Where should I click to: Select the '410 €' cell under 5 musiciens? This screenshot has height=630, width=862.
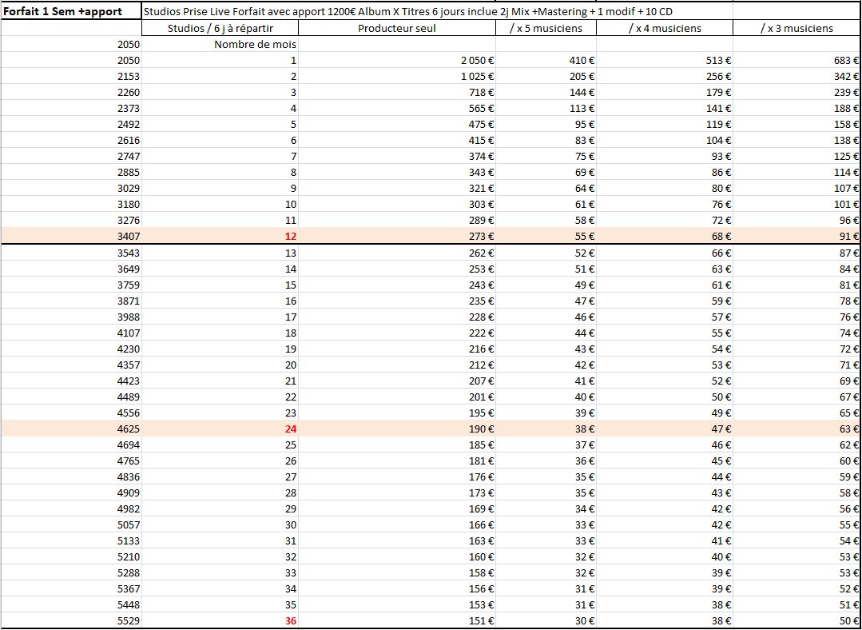pyautogui.click(x=581, y=61)
